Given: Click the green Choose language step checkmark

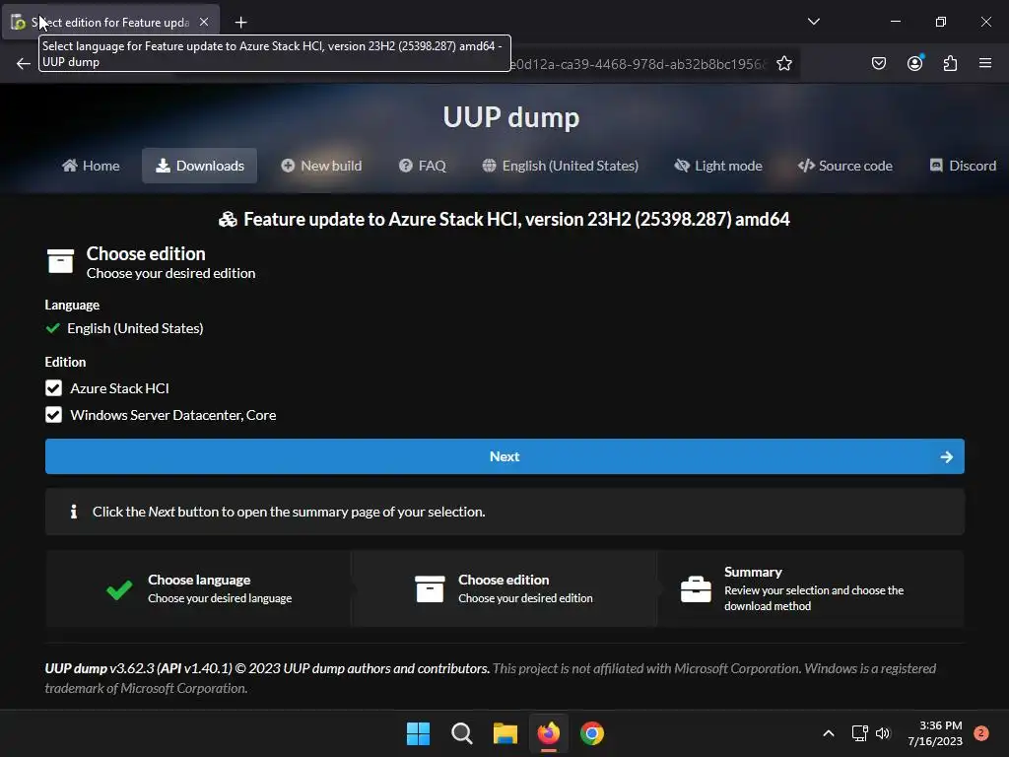Looking at the screenshot, I should pyautogui.click(x=119, y=589).
